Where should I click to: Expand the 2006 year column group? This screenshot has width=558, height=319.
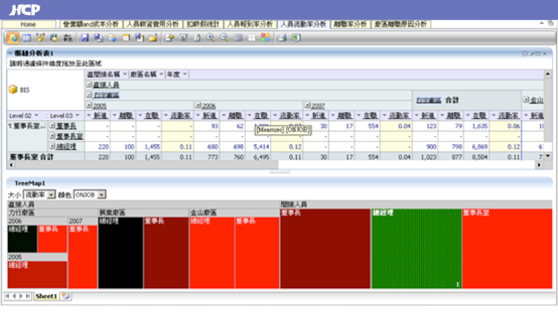tap(197, 106)
